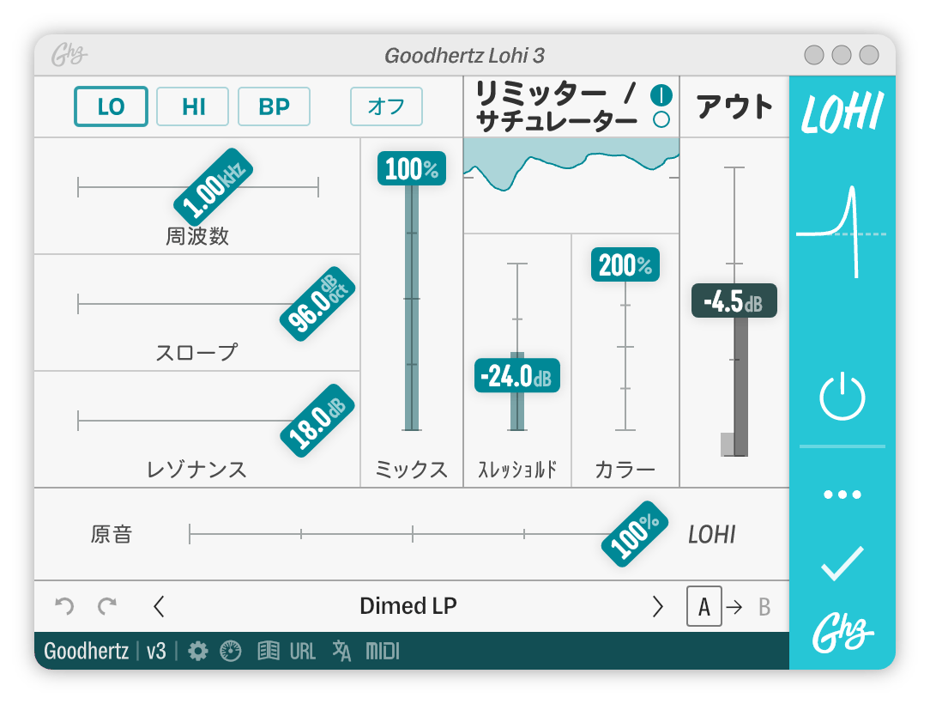Go to the previous preset
The height and width of the screenshot is (704, 930).
point(159,607)
